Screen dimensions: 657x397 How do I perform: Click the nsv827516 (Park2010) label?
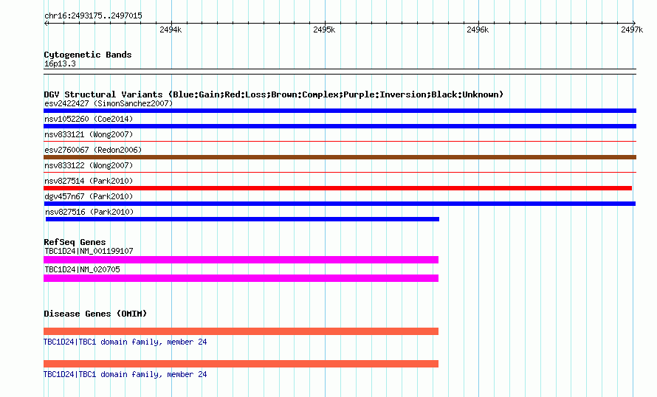[x=89, y=212]
